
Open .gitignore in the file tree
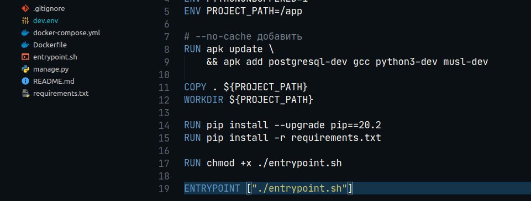coord(49,8)
